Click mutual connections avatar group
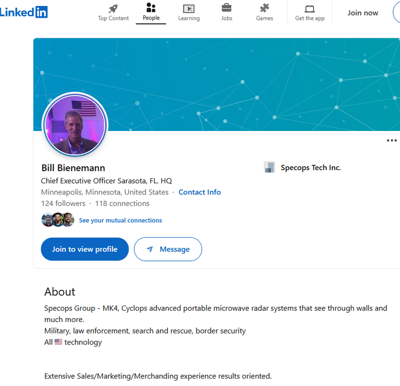Viewport: 400px width, 386px height. [58, 220]
